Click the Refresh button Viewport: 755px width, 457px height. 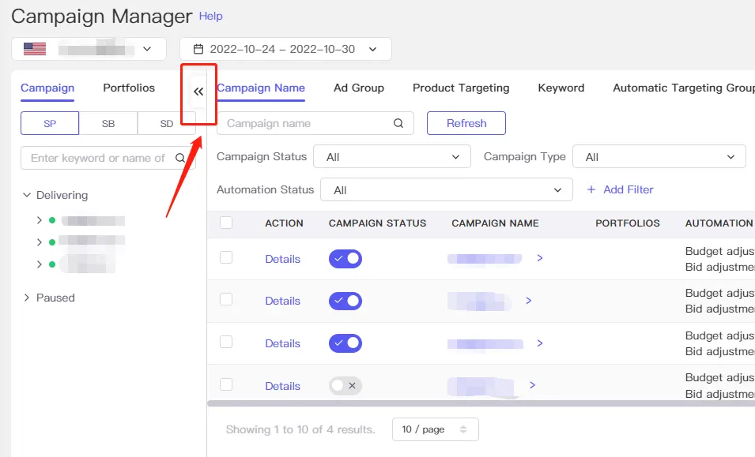(x=466, y=123)
